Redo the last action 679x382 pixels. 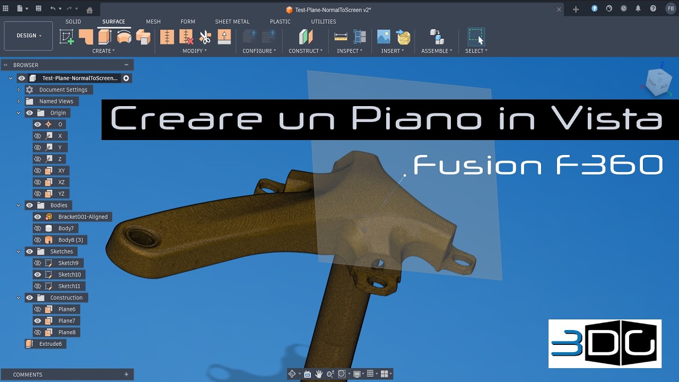[69, 8]
